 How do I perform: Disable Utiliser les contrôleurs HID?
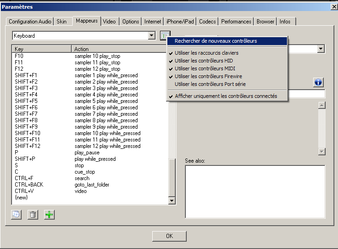pyautogui.click(x=204, y=61)
